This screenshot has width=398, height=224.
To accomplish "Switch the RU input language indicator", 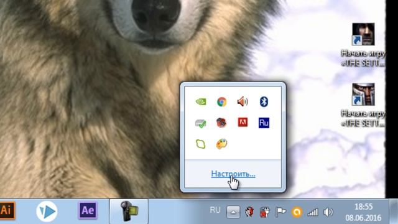I will (x=215, y=210).
